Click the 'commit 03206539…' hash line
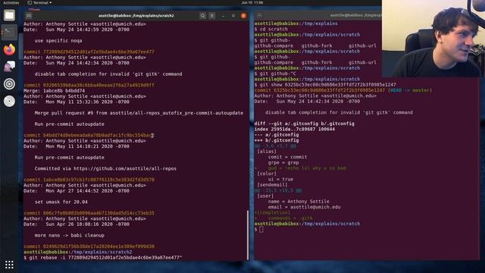Image resolution: width=485 pixels, height=273 pixels. (89, 85)
